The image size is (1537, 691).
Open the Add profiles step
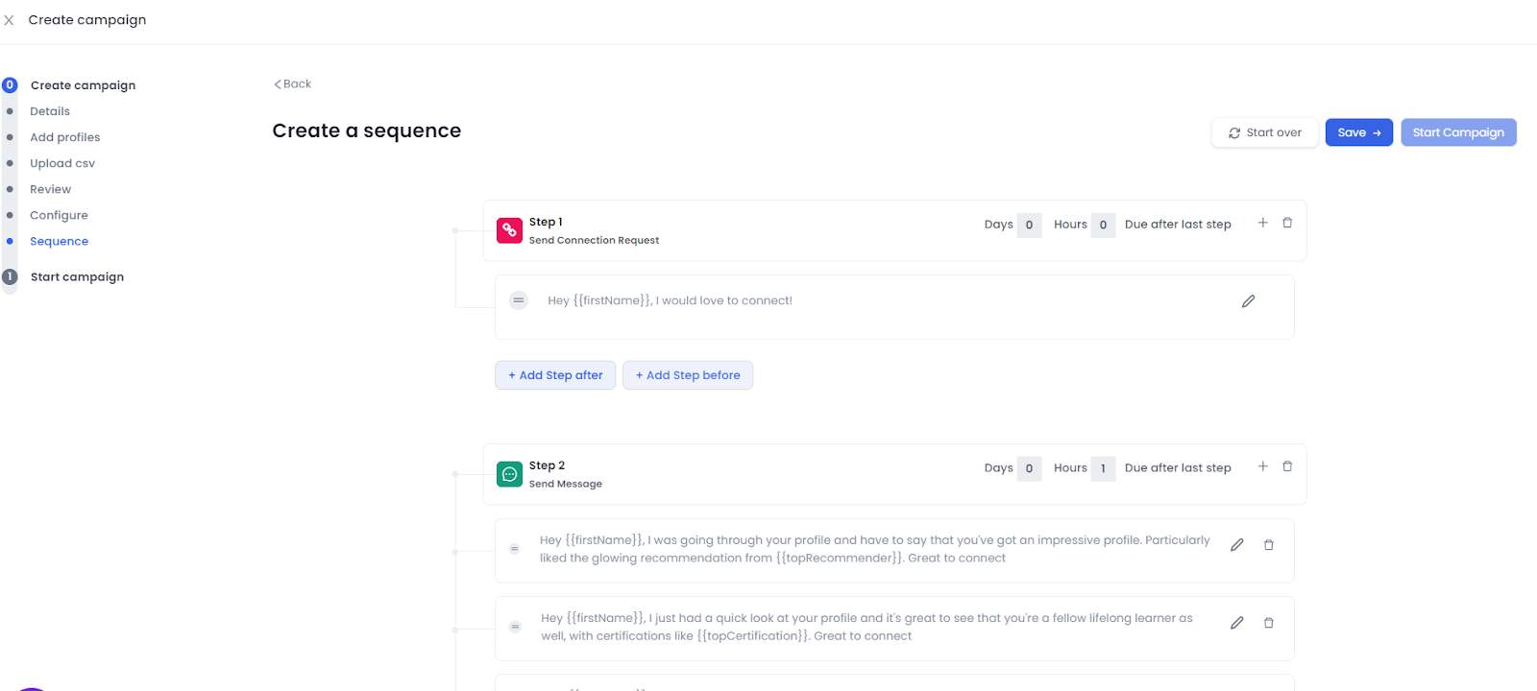(x=65, y=137)
